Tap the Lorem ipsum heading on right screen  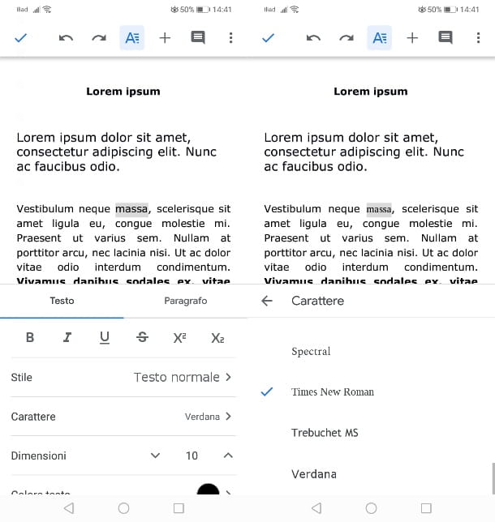coord(371,92)
